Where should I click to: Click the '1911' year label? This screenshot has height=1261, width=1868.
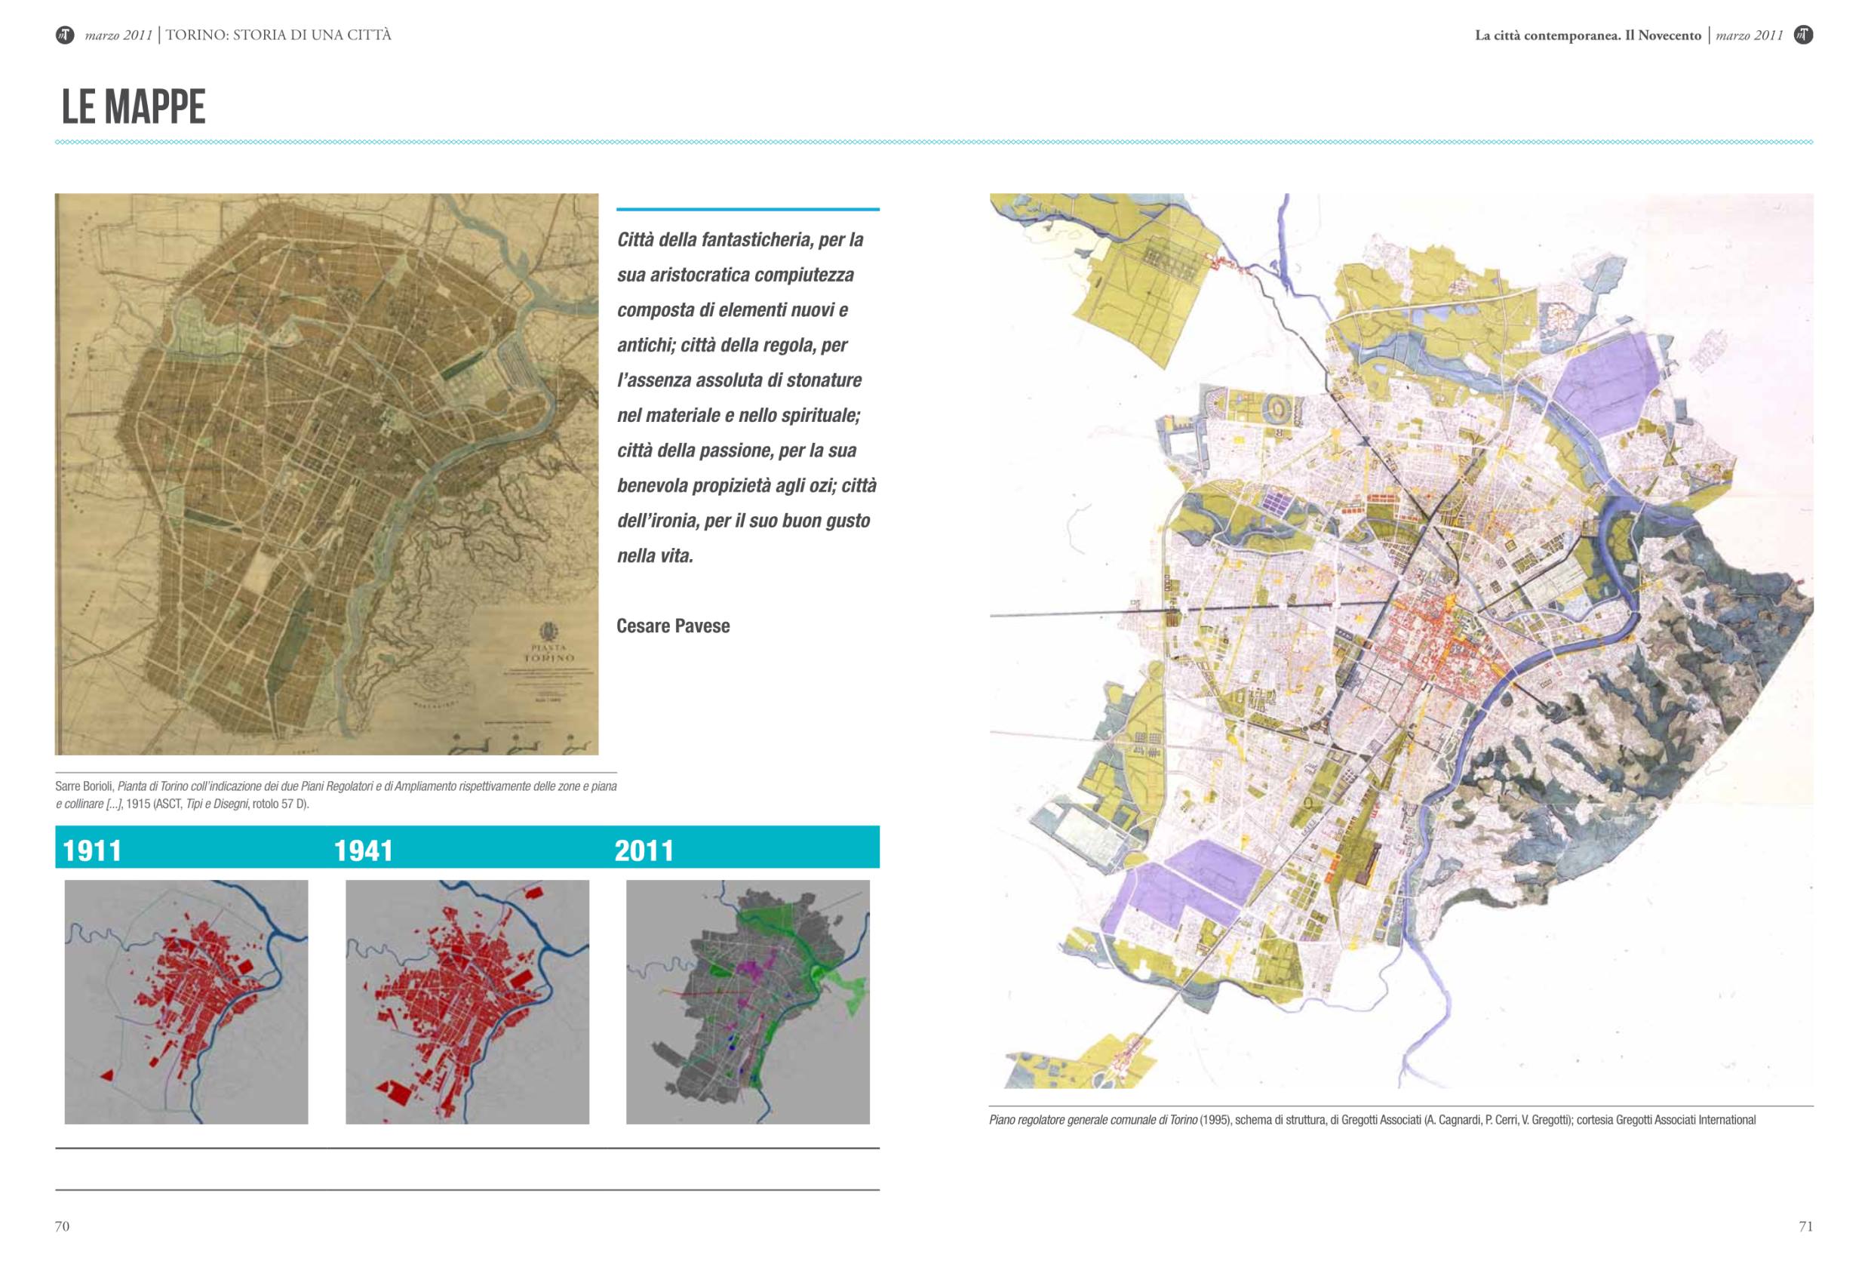pyautogui.click(x=93, y=850)
